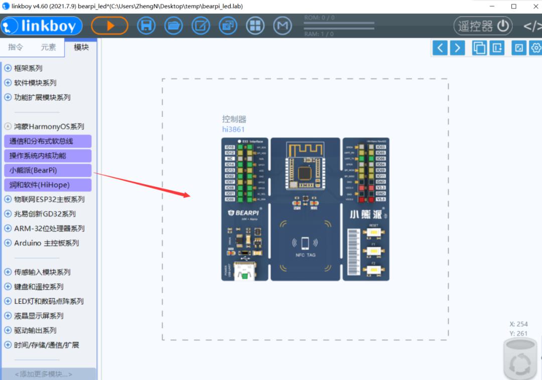Open the four-square grid icon
Viewport: 542px width, 380px height.
tap(255, 26)
